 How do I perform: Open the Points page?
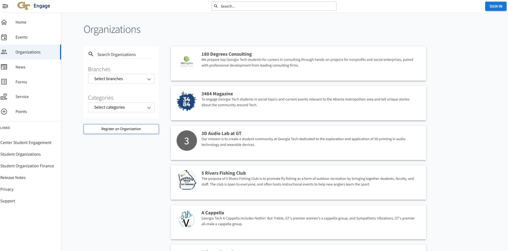(x=30, y=112)
